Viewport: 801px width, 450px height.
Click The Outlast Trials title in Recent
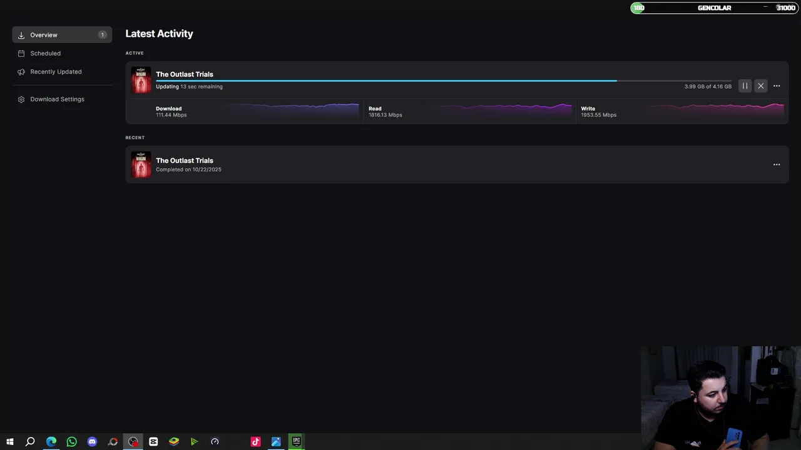coord(185,161)
